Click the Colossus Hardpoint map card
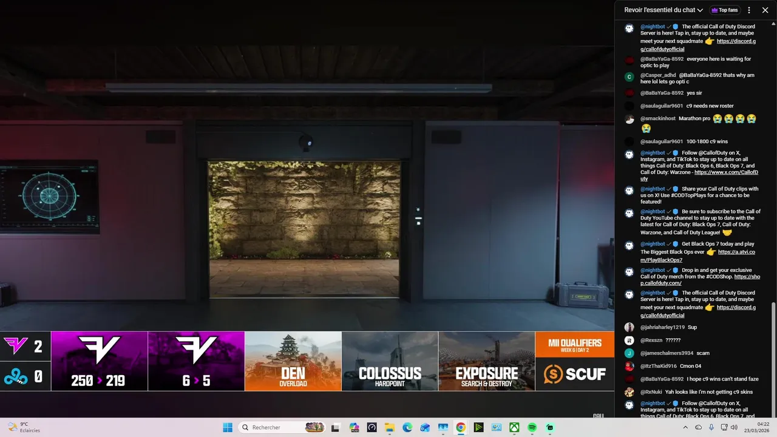This screenshot has height=437, width=777. (390, 361)
